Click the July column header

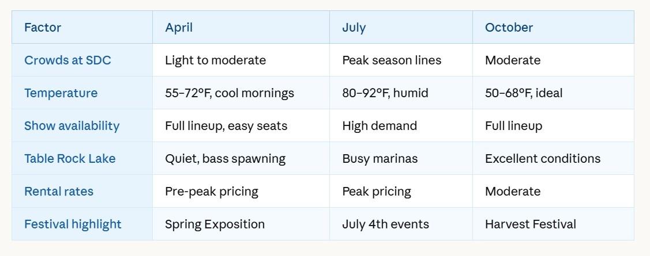[354, 28]
